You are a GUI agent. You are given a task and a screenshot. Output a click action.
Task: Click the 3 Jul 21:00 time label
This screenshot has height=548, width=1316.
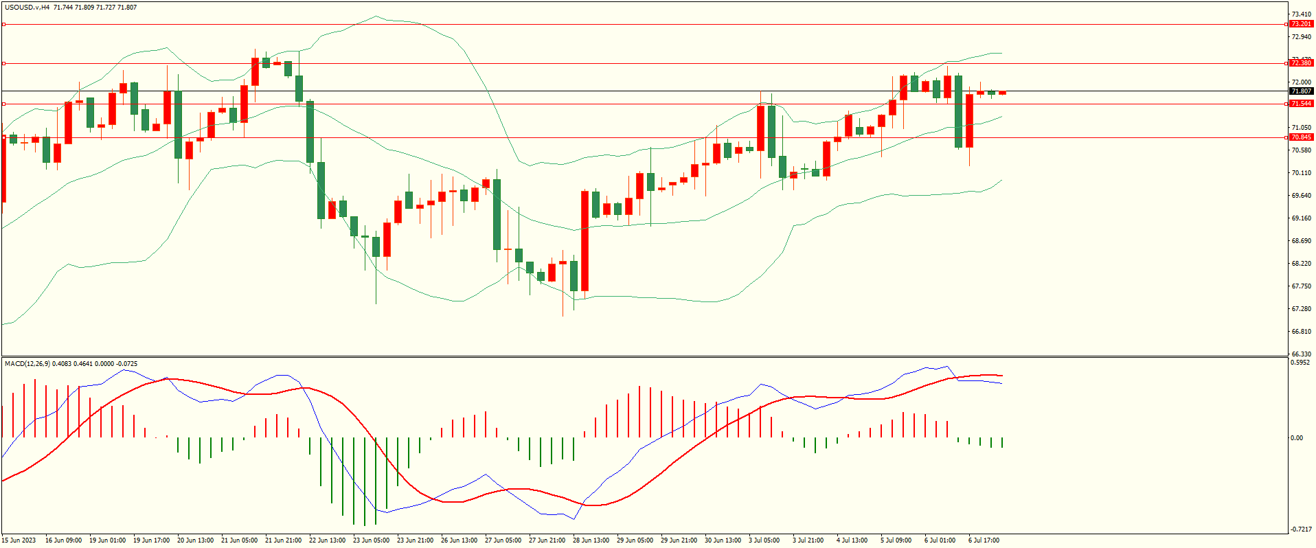[808, 540]
